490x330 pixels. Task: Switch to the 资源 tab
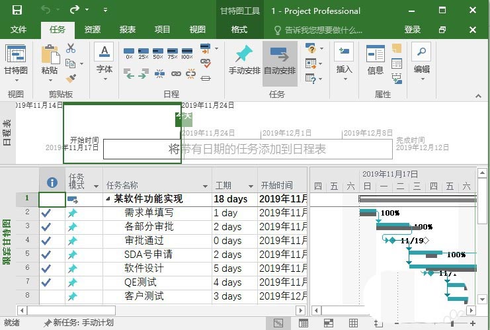(92, 30)
